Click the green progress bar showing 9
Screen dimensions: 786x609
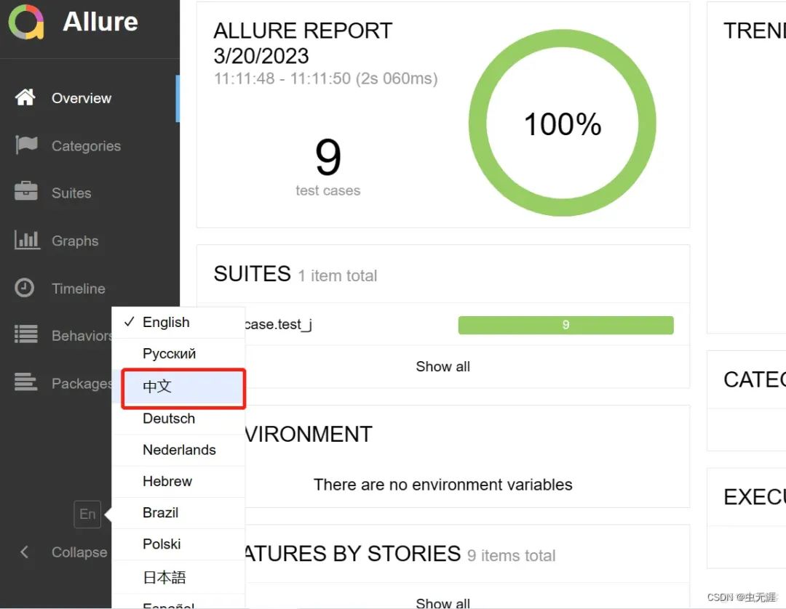point(565,325)
